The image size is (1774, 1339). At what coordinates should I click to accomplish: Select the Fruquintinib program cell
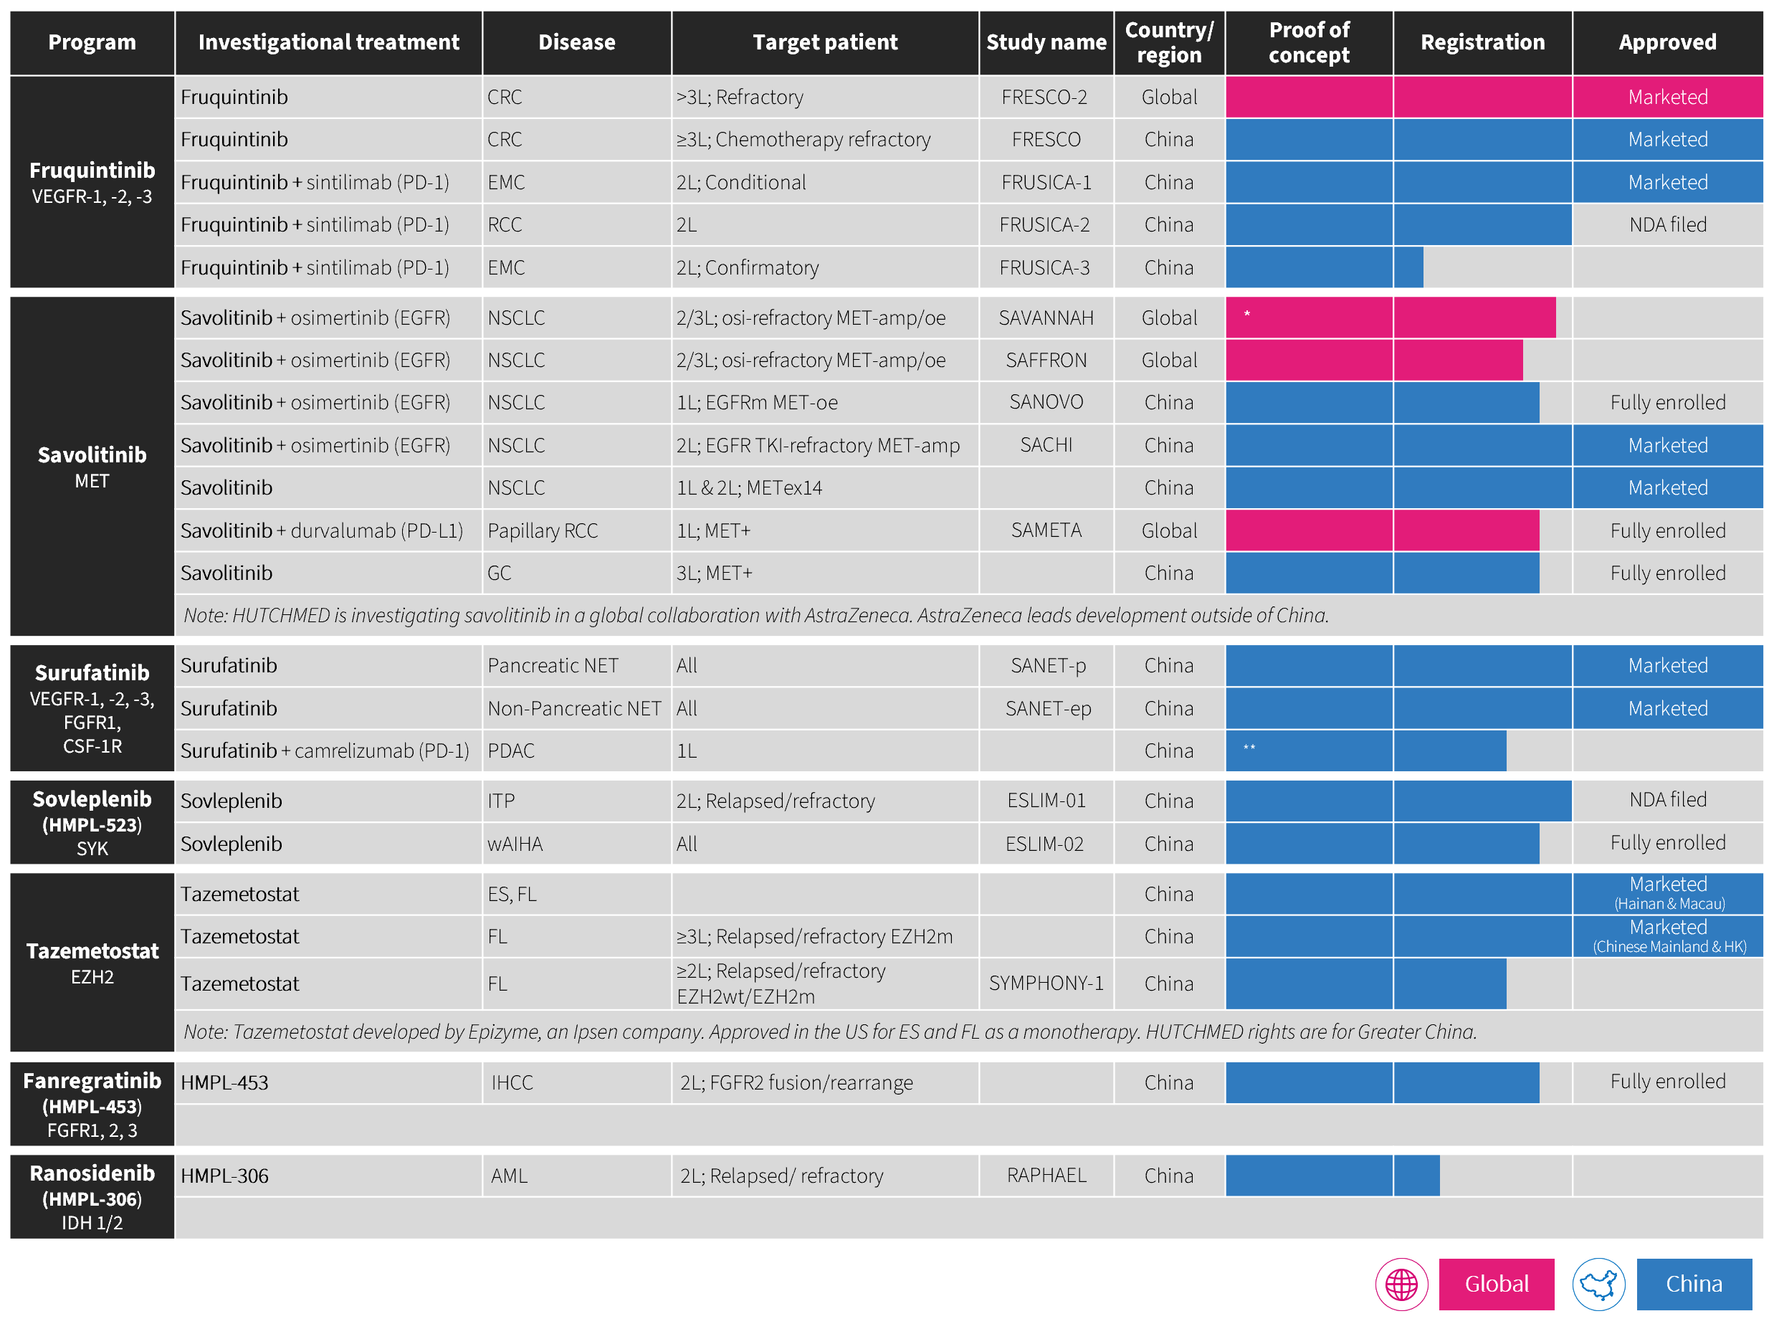click(x=92, y=182)
